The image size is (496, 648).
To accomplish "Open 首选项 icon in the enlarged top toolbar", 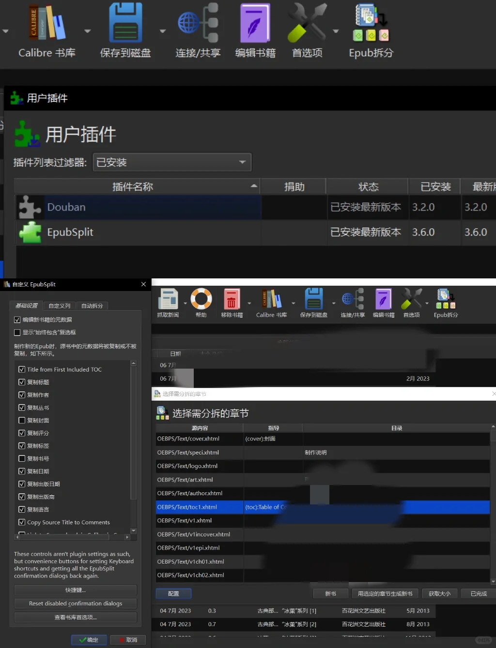I will [307, 23].
